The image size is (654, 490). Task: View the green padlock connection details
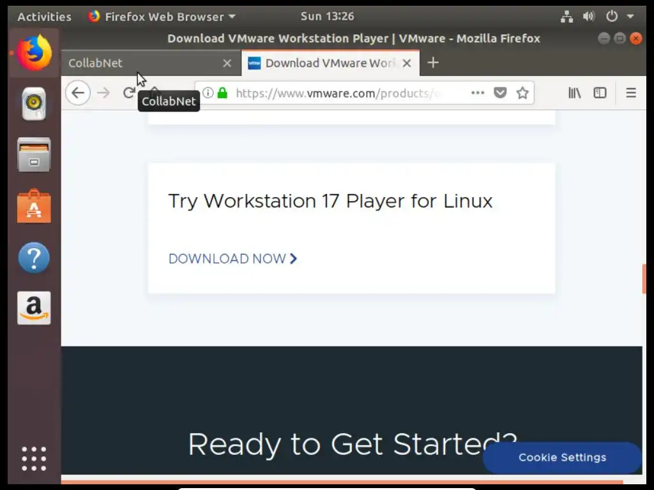click(223, 93)
